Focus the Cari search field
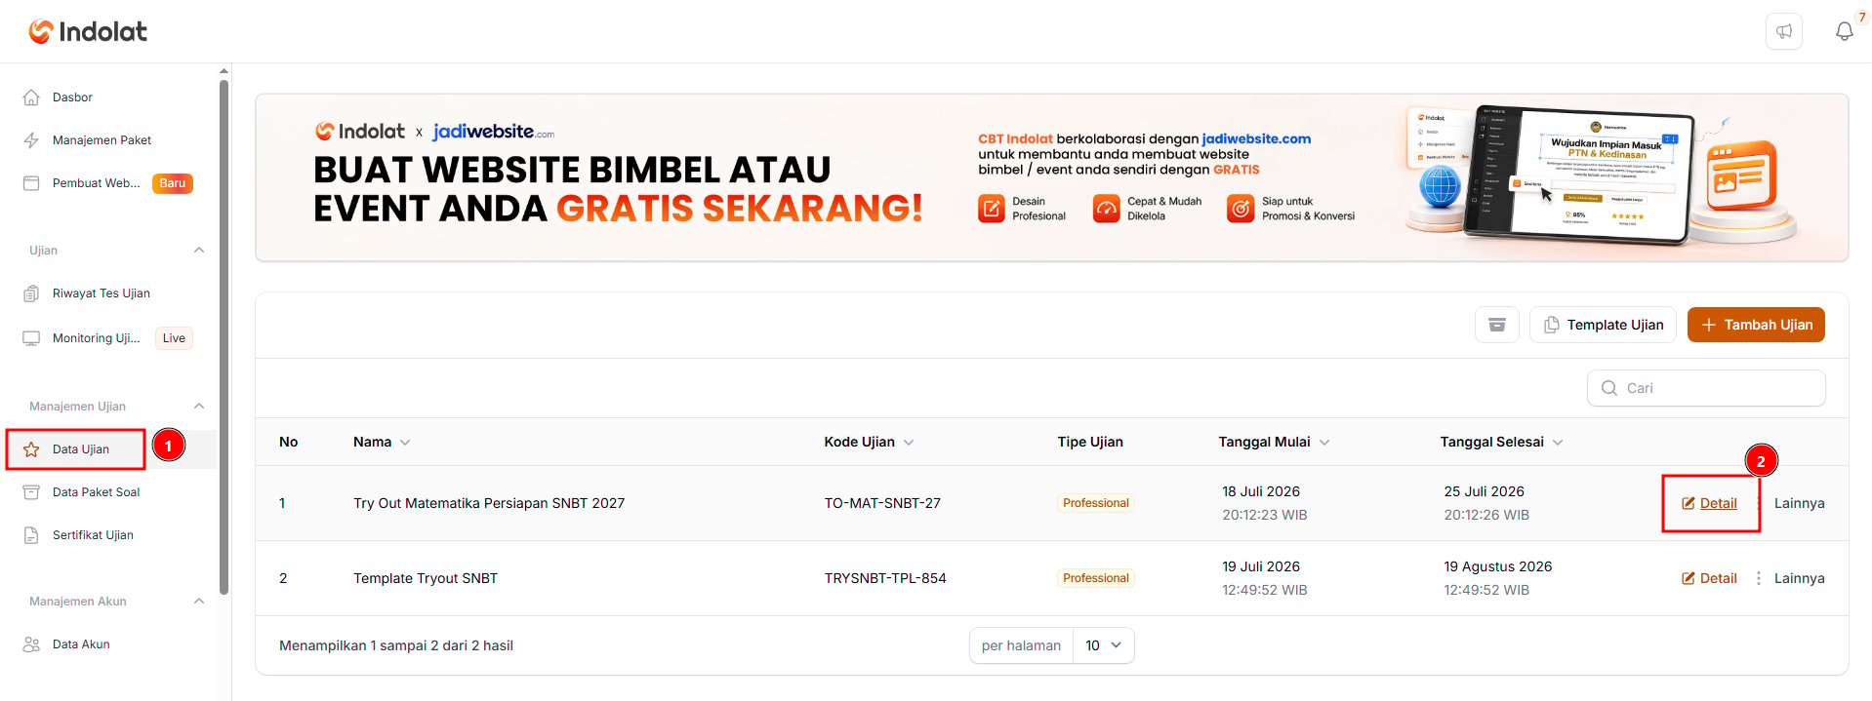The image size is (1872, 701). pyautogui.click(x=1706, y=388)
